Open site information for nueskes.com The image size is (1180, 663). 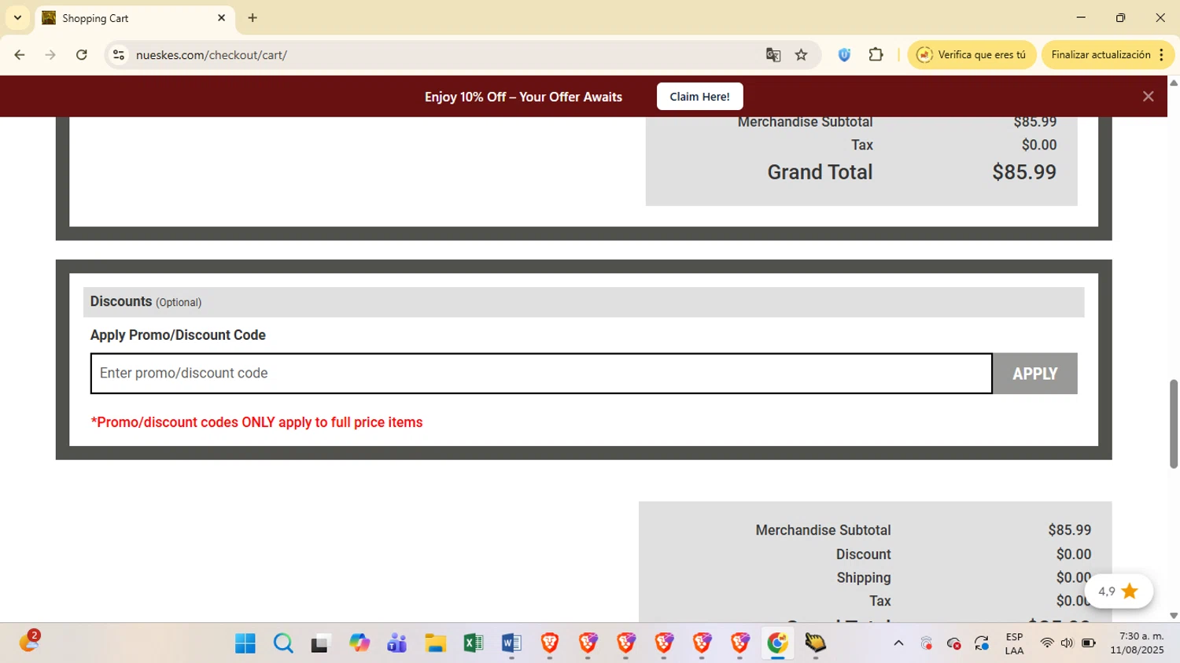(x=119, y=55)
